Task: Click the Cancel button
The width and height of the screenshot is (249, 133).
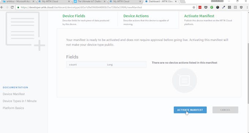Action: 225,110
